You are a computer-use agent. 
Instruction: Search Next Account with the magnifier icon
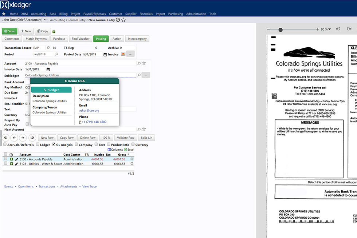pyautogui.click(x=139, y=129)
